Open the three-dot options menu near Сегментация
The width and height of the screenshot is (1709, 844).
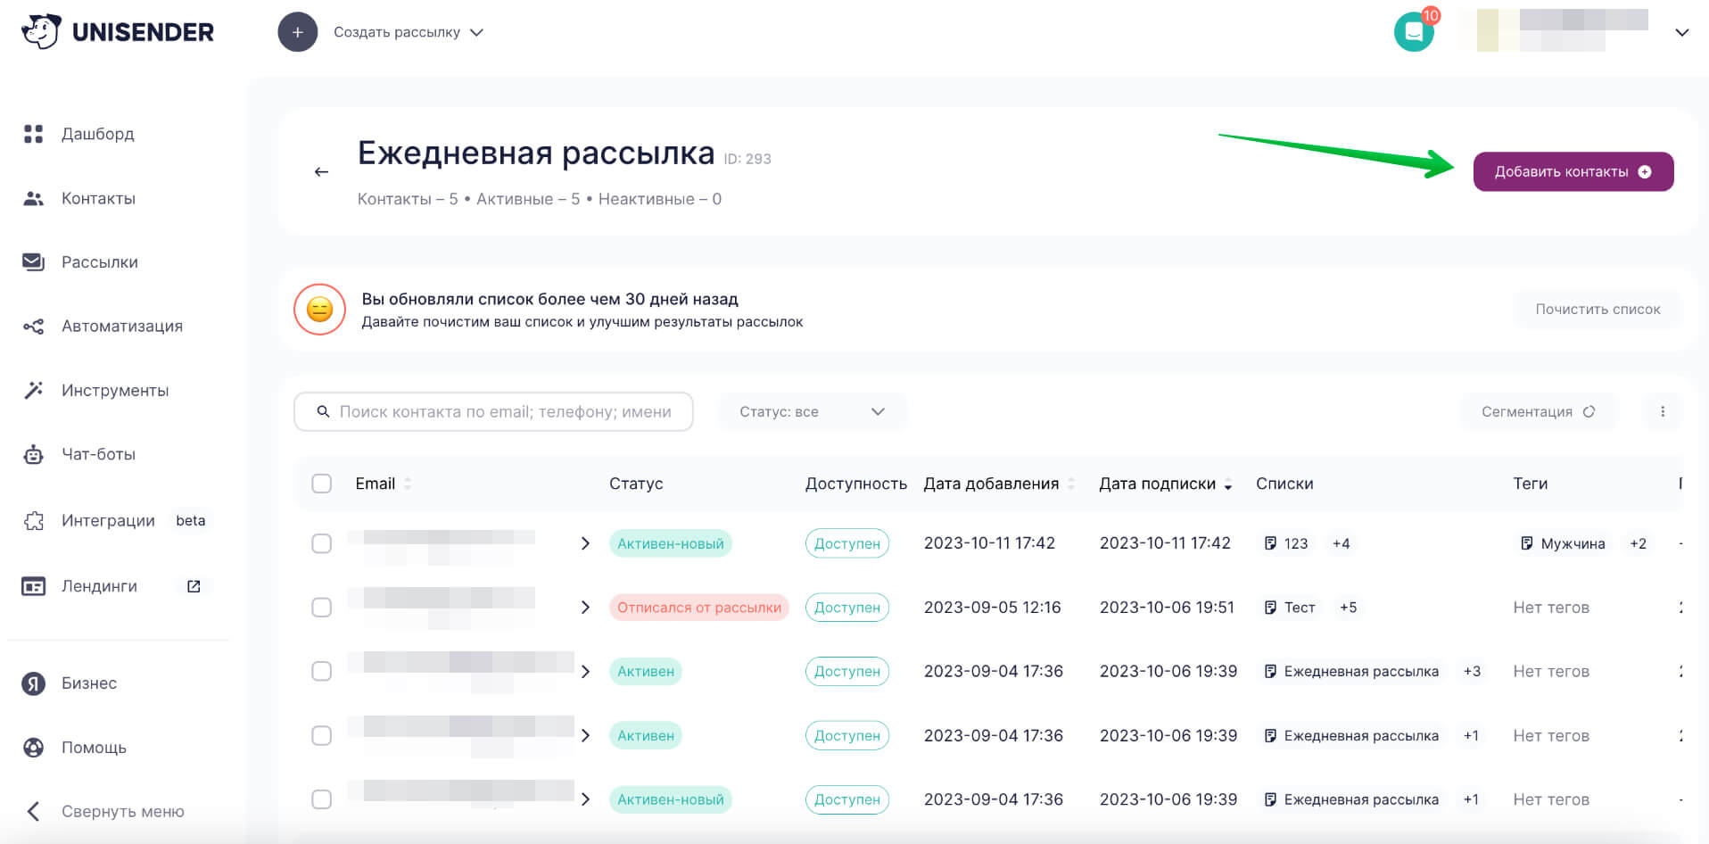(1663, 411)
